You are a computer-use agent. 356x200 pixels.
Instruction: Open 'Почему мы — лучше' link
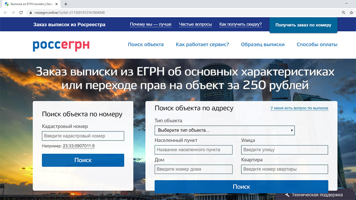pyautogui.click(x=151, y=24)
